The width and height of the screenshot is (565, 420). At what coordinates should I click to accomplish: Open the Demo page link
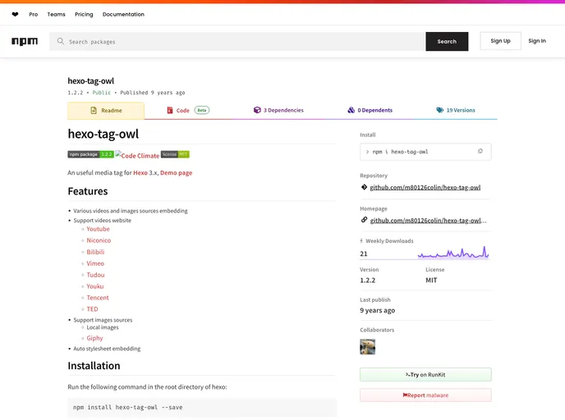coord(177,173)
